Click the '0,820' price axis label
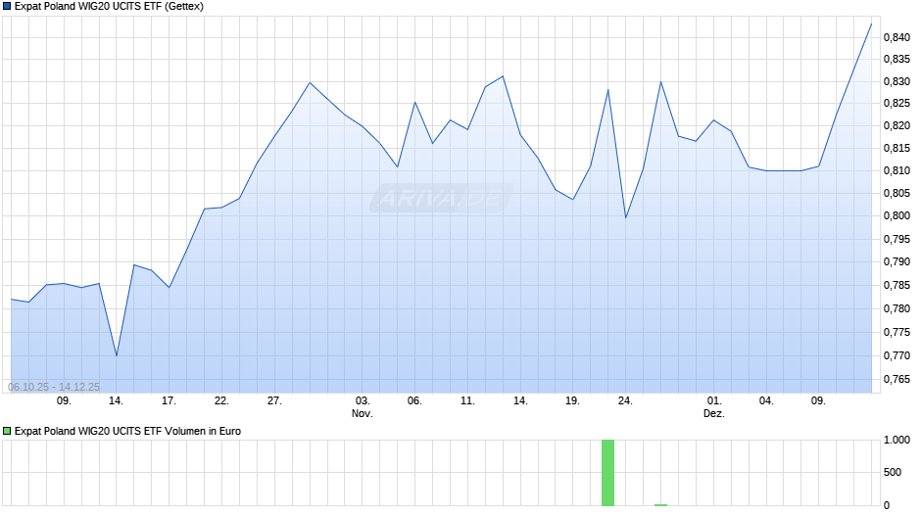This screenshot has width=921, height=515. (x=897, y=125)
